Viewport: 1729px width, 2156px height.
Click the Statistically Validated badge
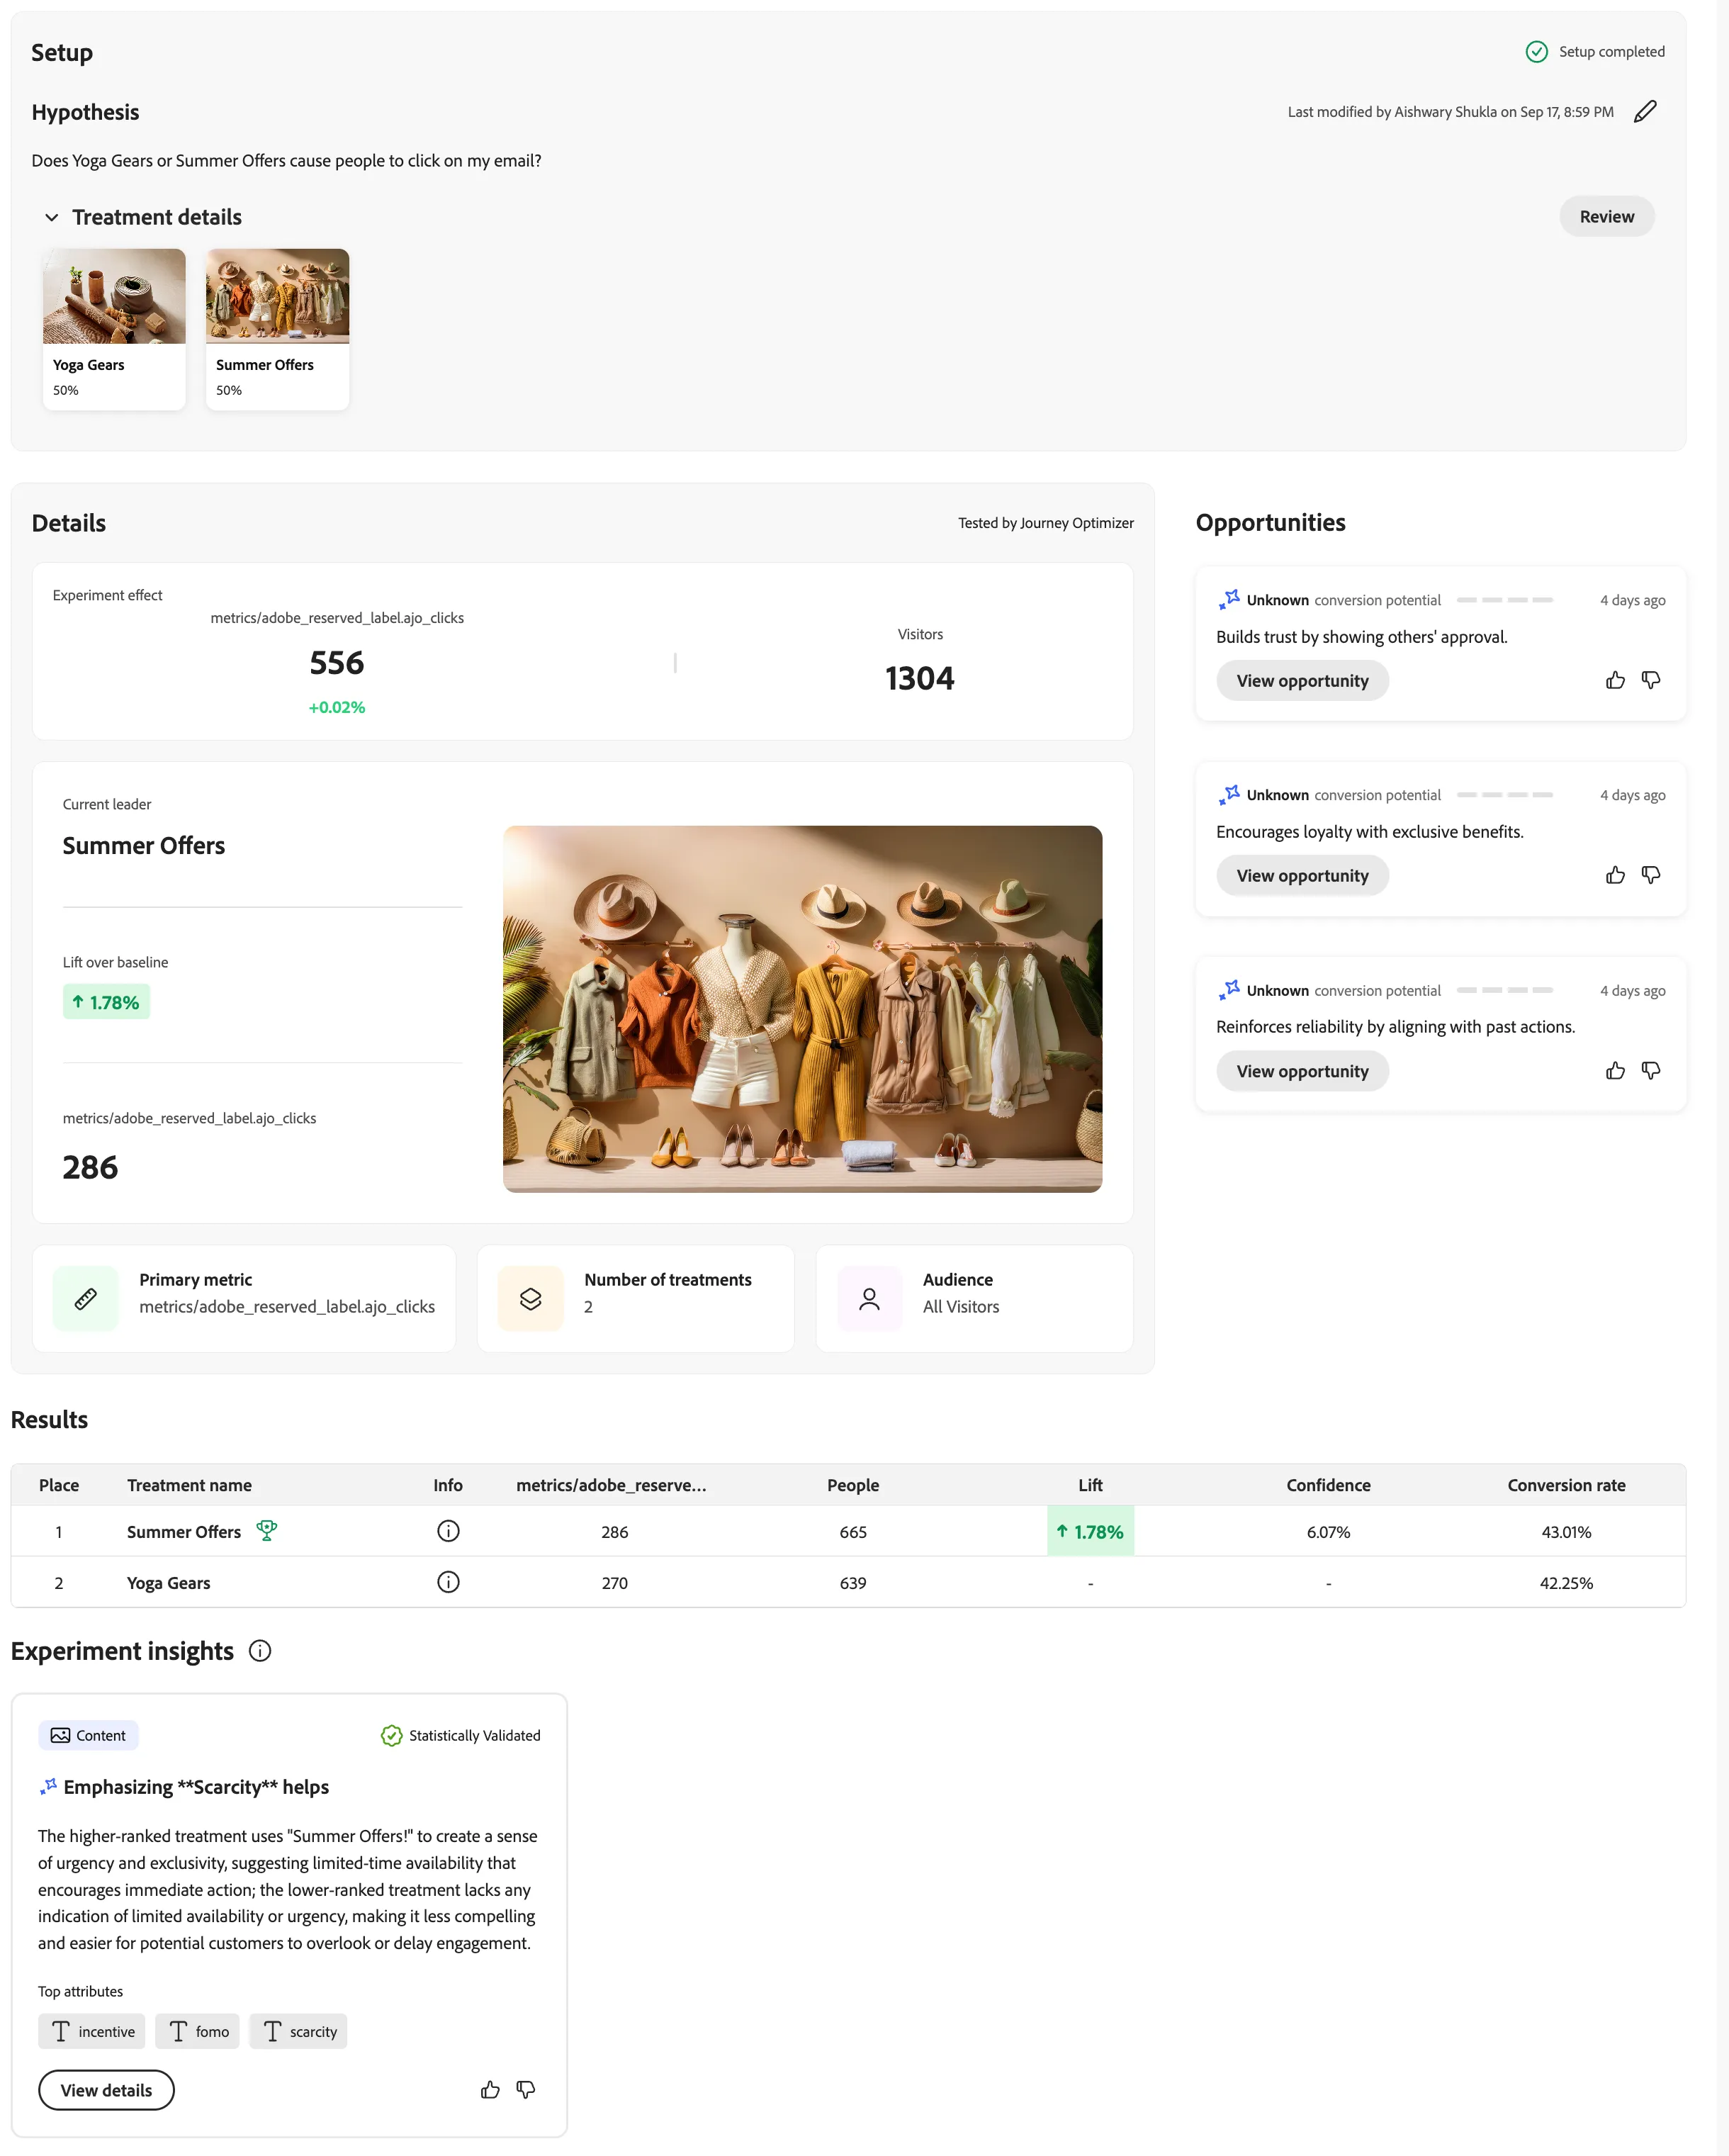click(461, 1735)
